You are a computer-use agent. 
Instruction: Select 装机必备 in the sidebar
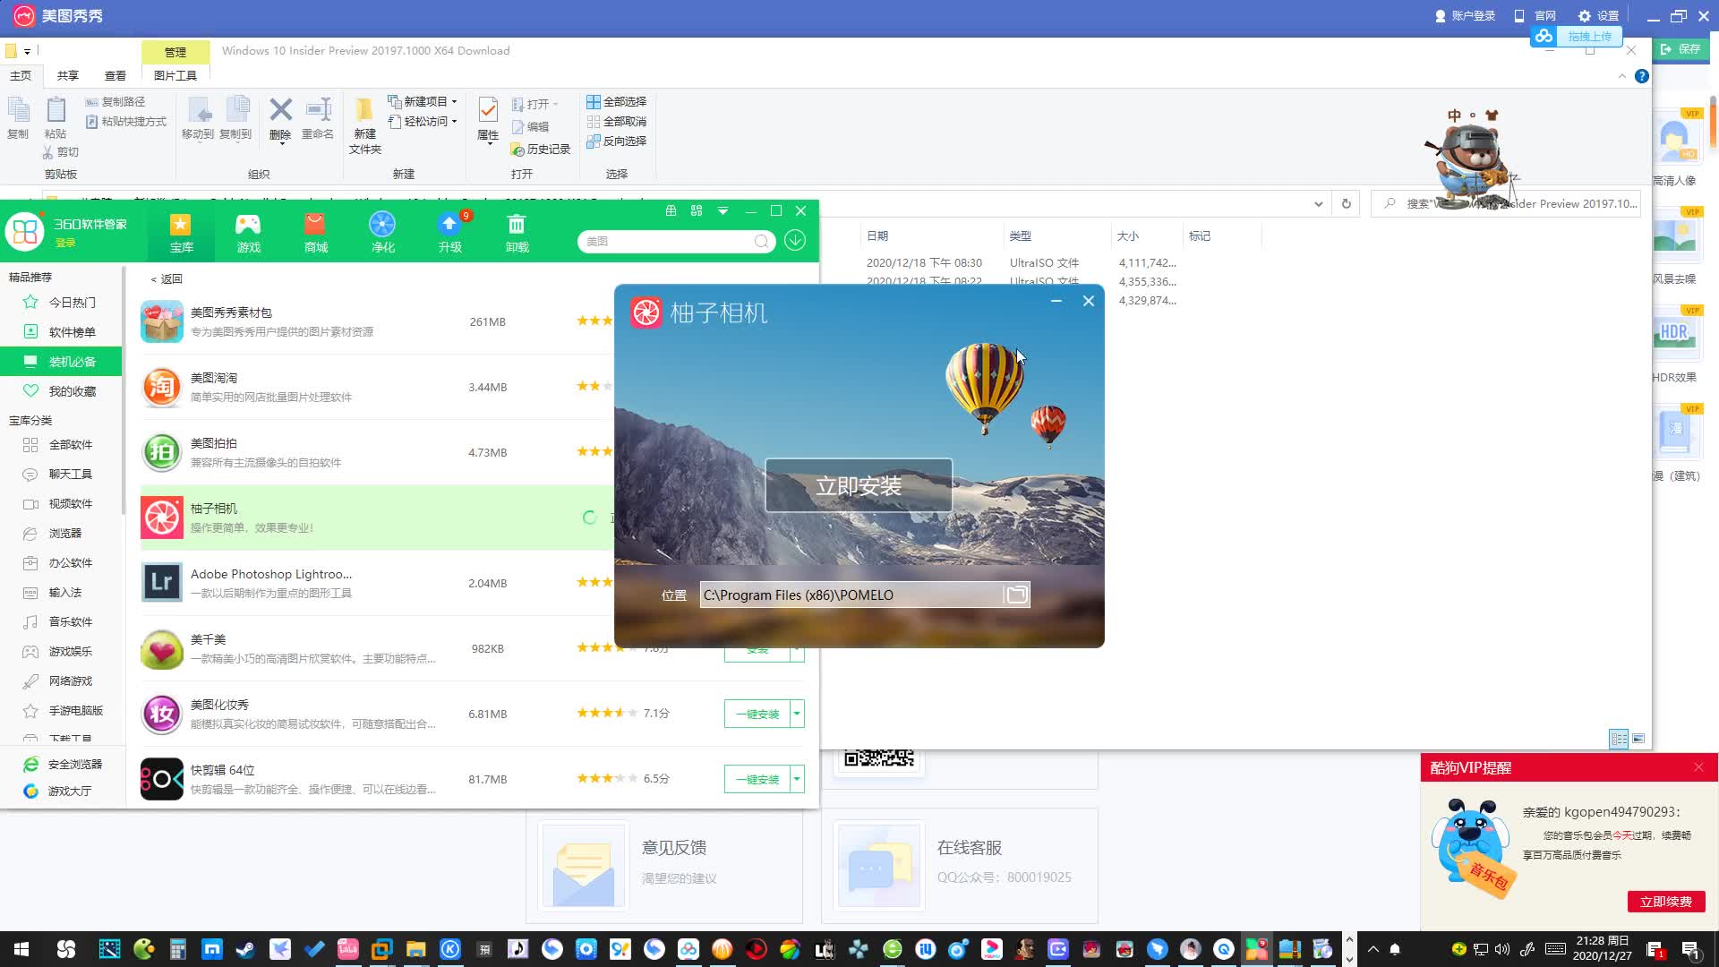coord(61,362)
